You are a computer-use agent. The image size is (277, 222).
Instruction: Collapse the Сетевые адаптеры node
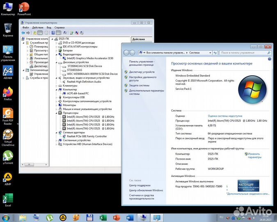(x=57, y=132)
